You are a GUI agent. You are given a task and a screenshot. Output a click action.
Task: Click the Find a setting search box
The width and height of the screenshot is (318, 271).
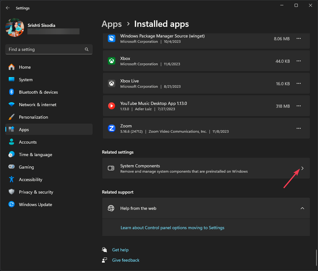point(49,49)
